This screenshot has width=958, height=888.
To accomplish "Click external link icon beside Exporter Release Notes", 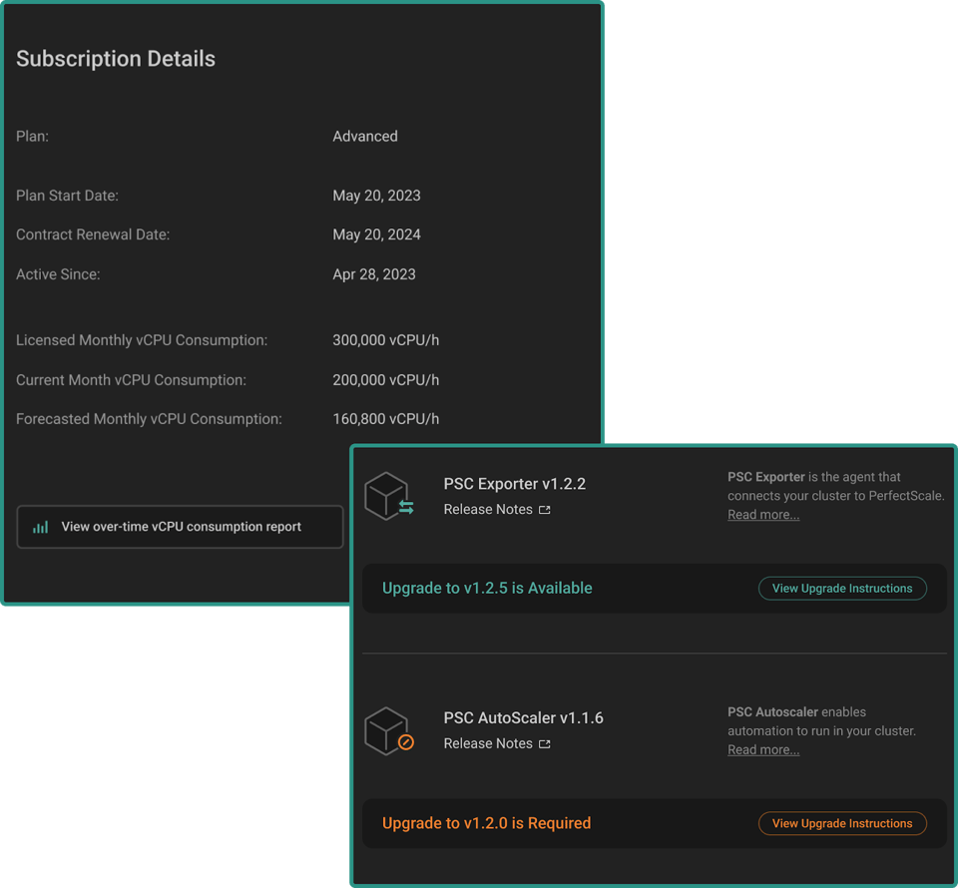I will coord(545,509).
